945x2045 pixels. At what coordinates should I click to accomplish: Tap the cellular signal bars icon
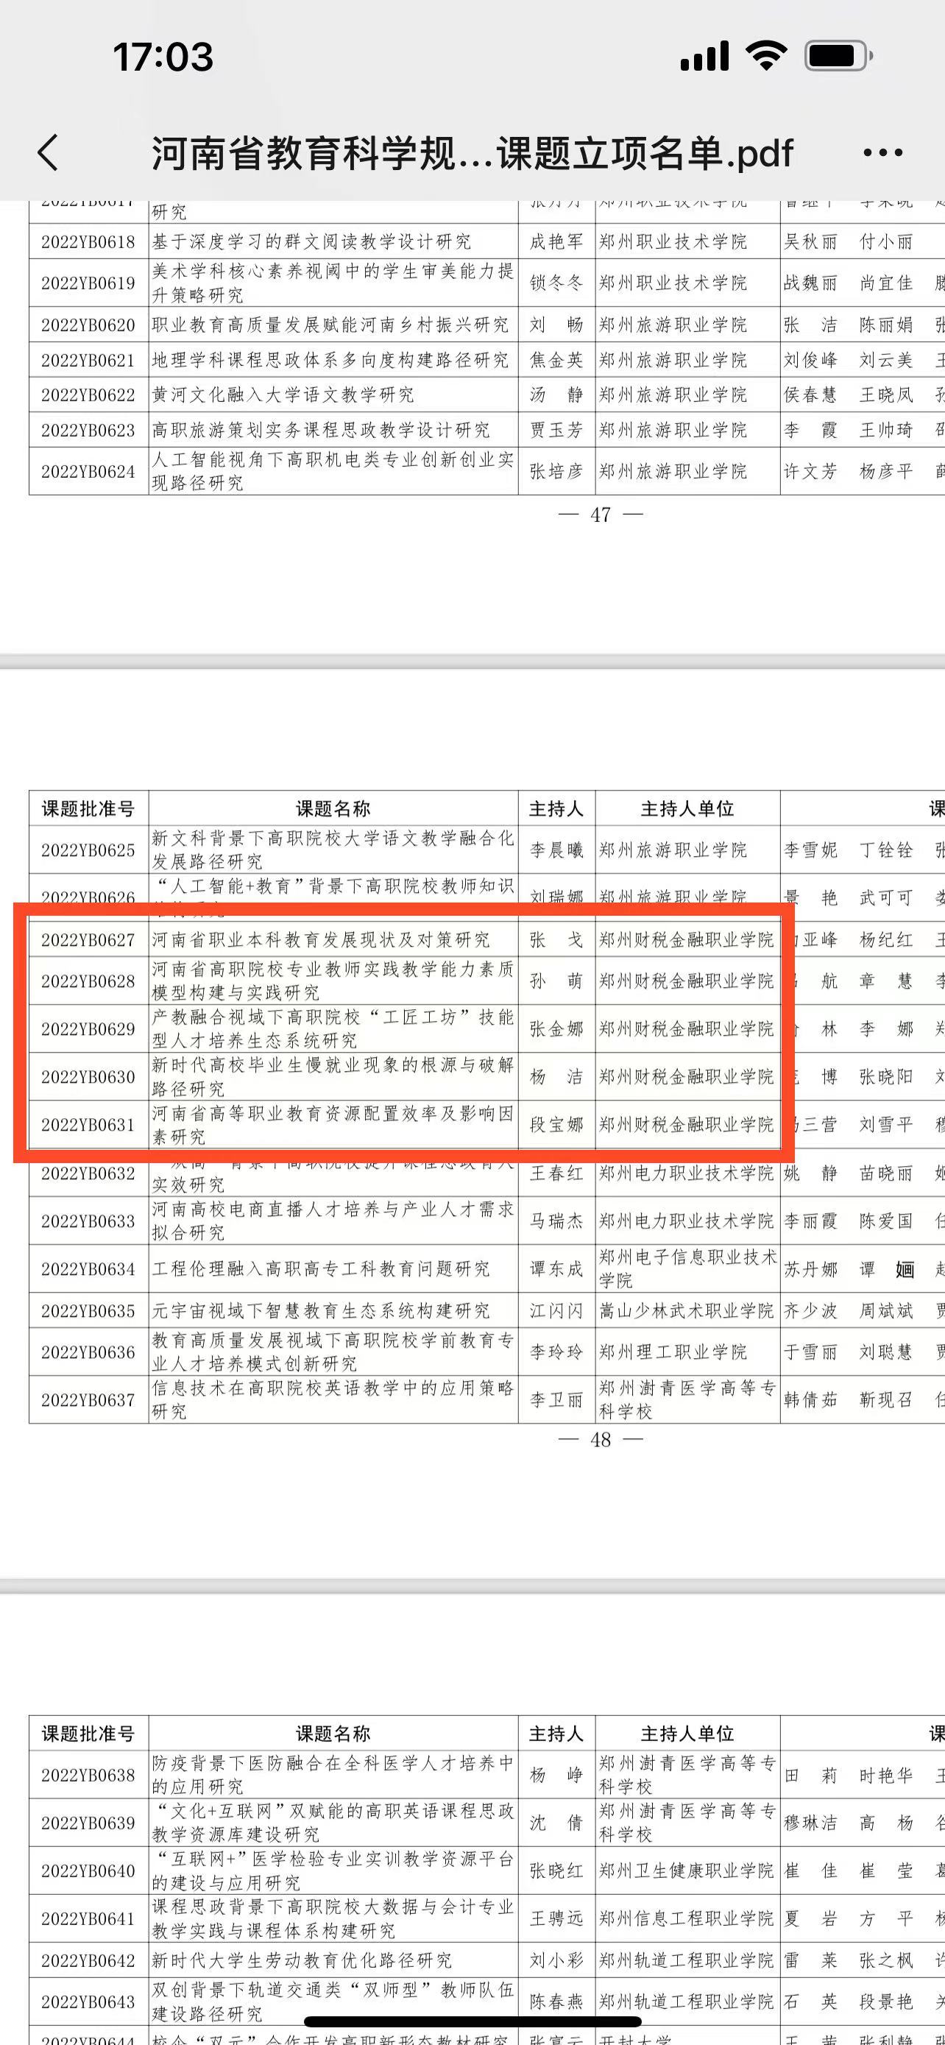coord(704,57)
